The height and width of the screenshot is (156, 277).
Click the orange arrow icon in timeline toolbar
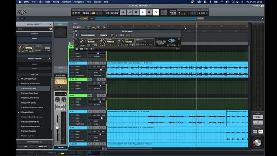pyautogui.click(x=104, y=27)
